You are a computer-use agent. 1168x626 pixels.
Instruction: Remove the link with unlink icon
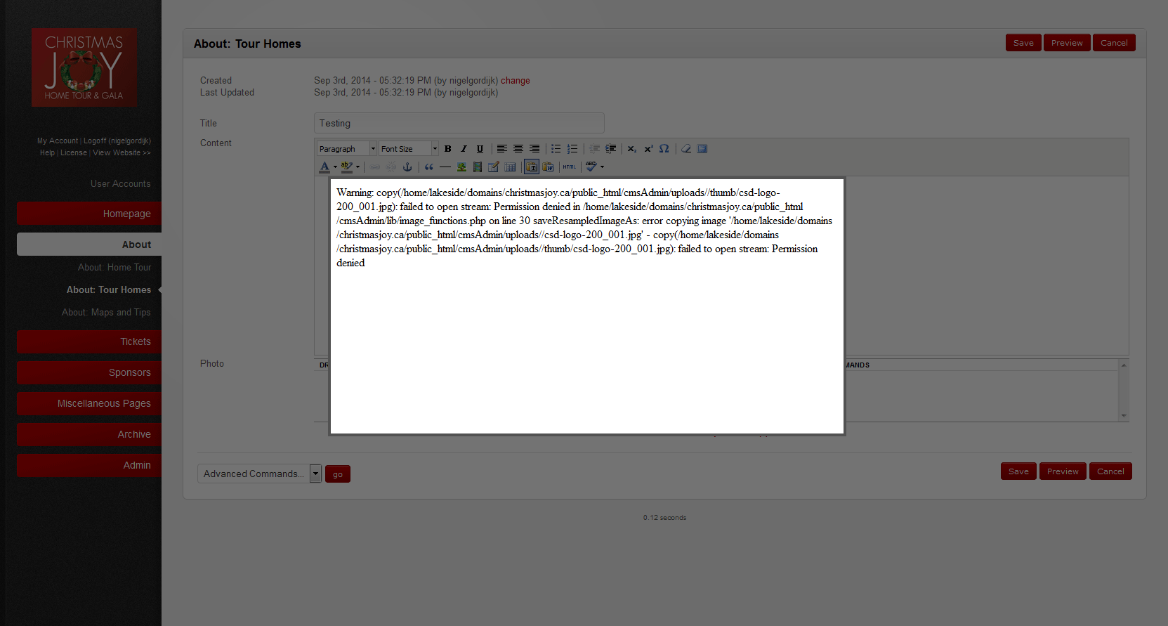391,167
